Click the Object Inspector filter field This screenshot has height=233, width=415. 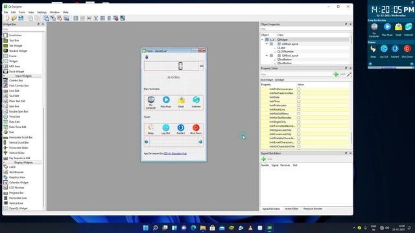tap(305, 28)
